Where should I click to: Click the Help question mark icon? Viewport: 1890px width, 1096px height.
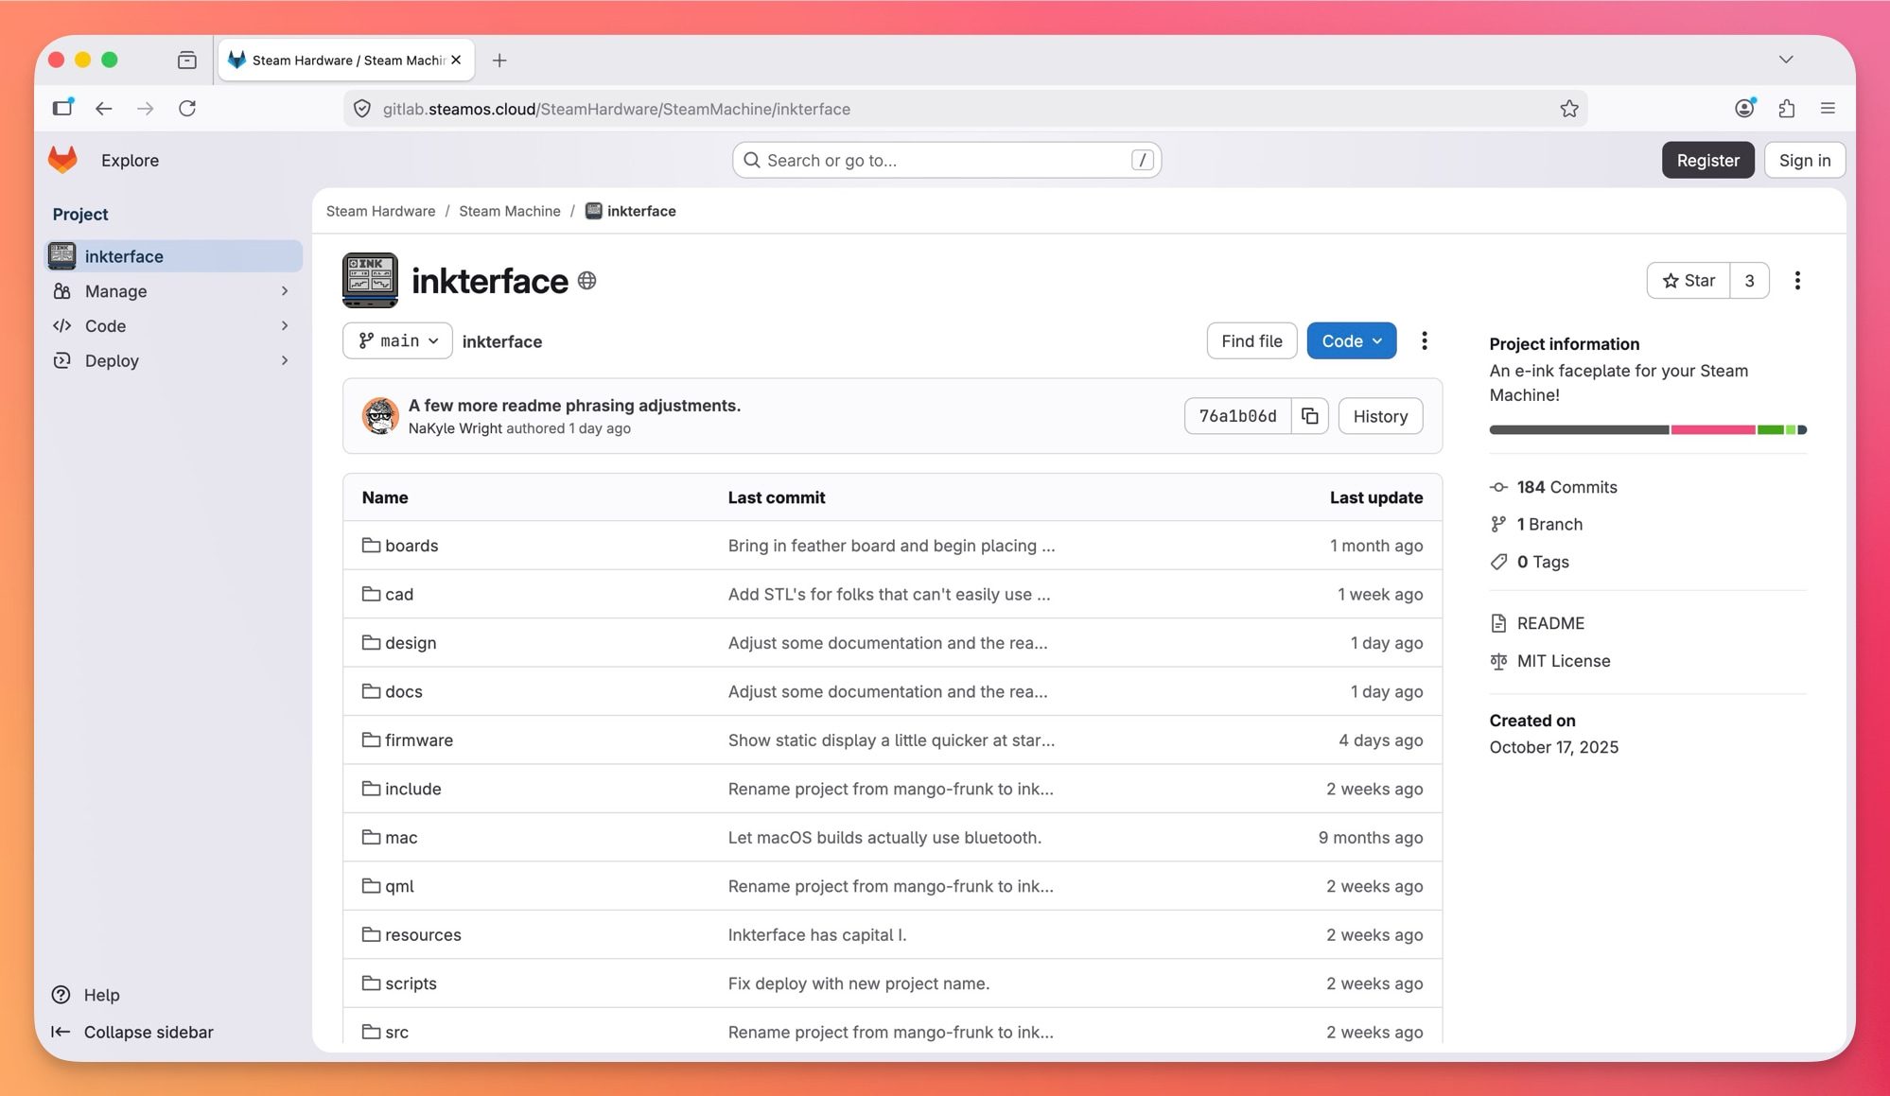61,995
